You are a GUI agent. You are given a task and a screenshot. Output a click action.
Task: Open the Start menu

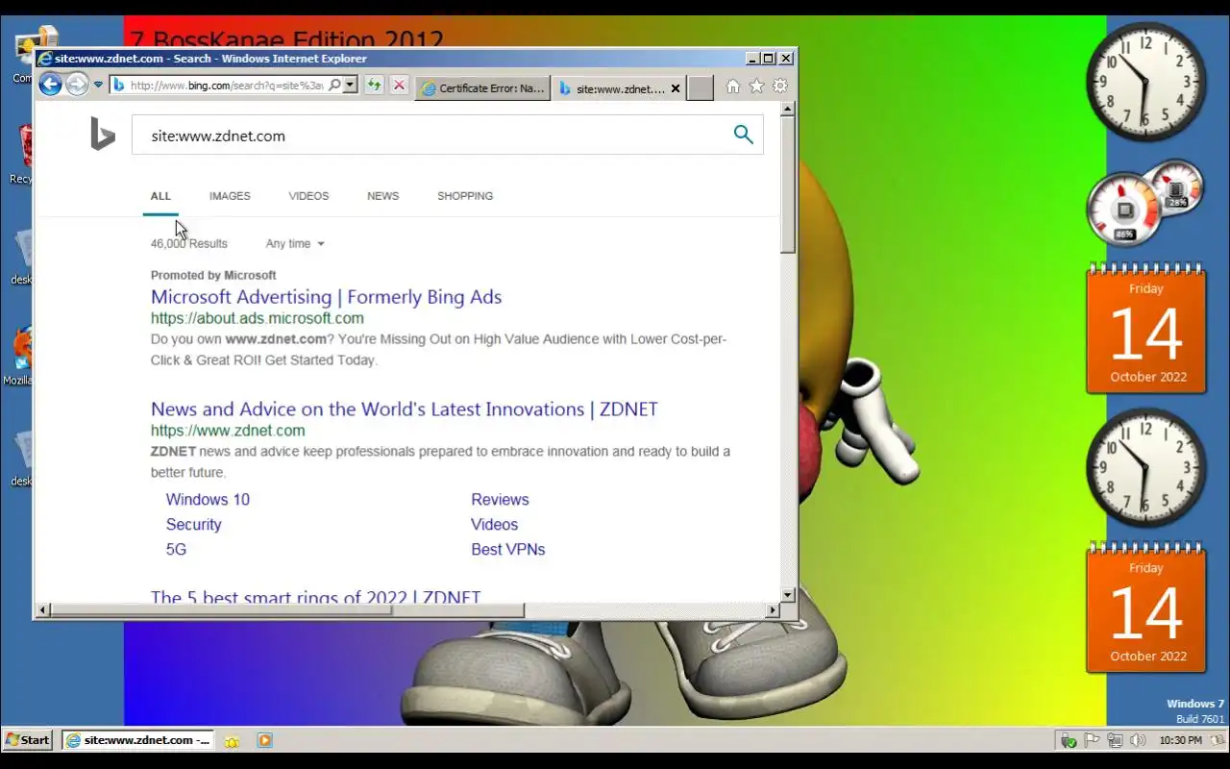28,740
